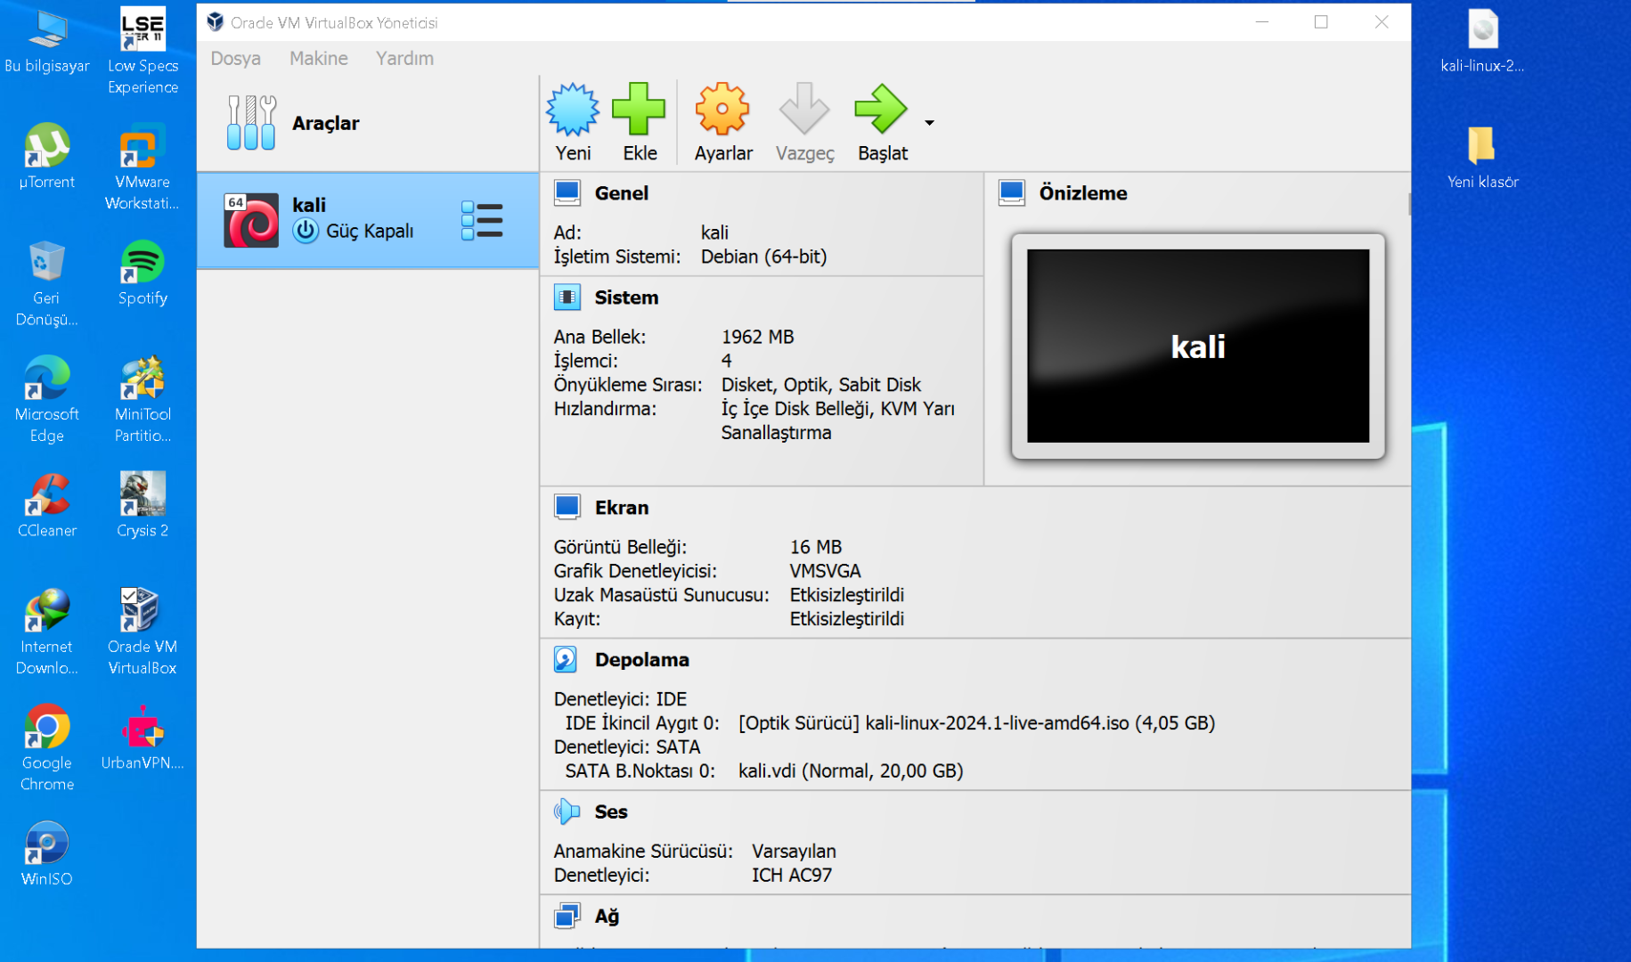Open Ayarlar settings gear icon
Image resolution: width=1631 pixels, height=962 pixels.
[x=722, y=110]
